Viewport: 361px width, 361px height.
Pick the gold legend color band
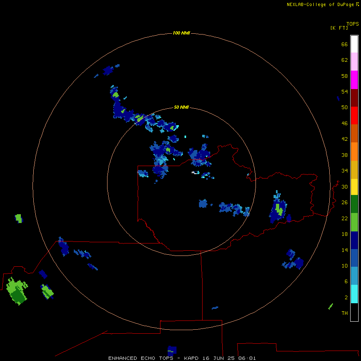354,170
